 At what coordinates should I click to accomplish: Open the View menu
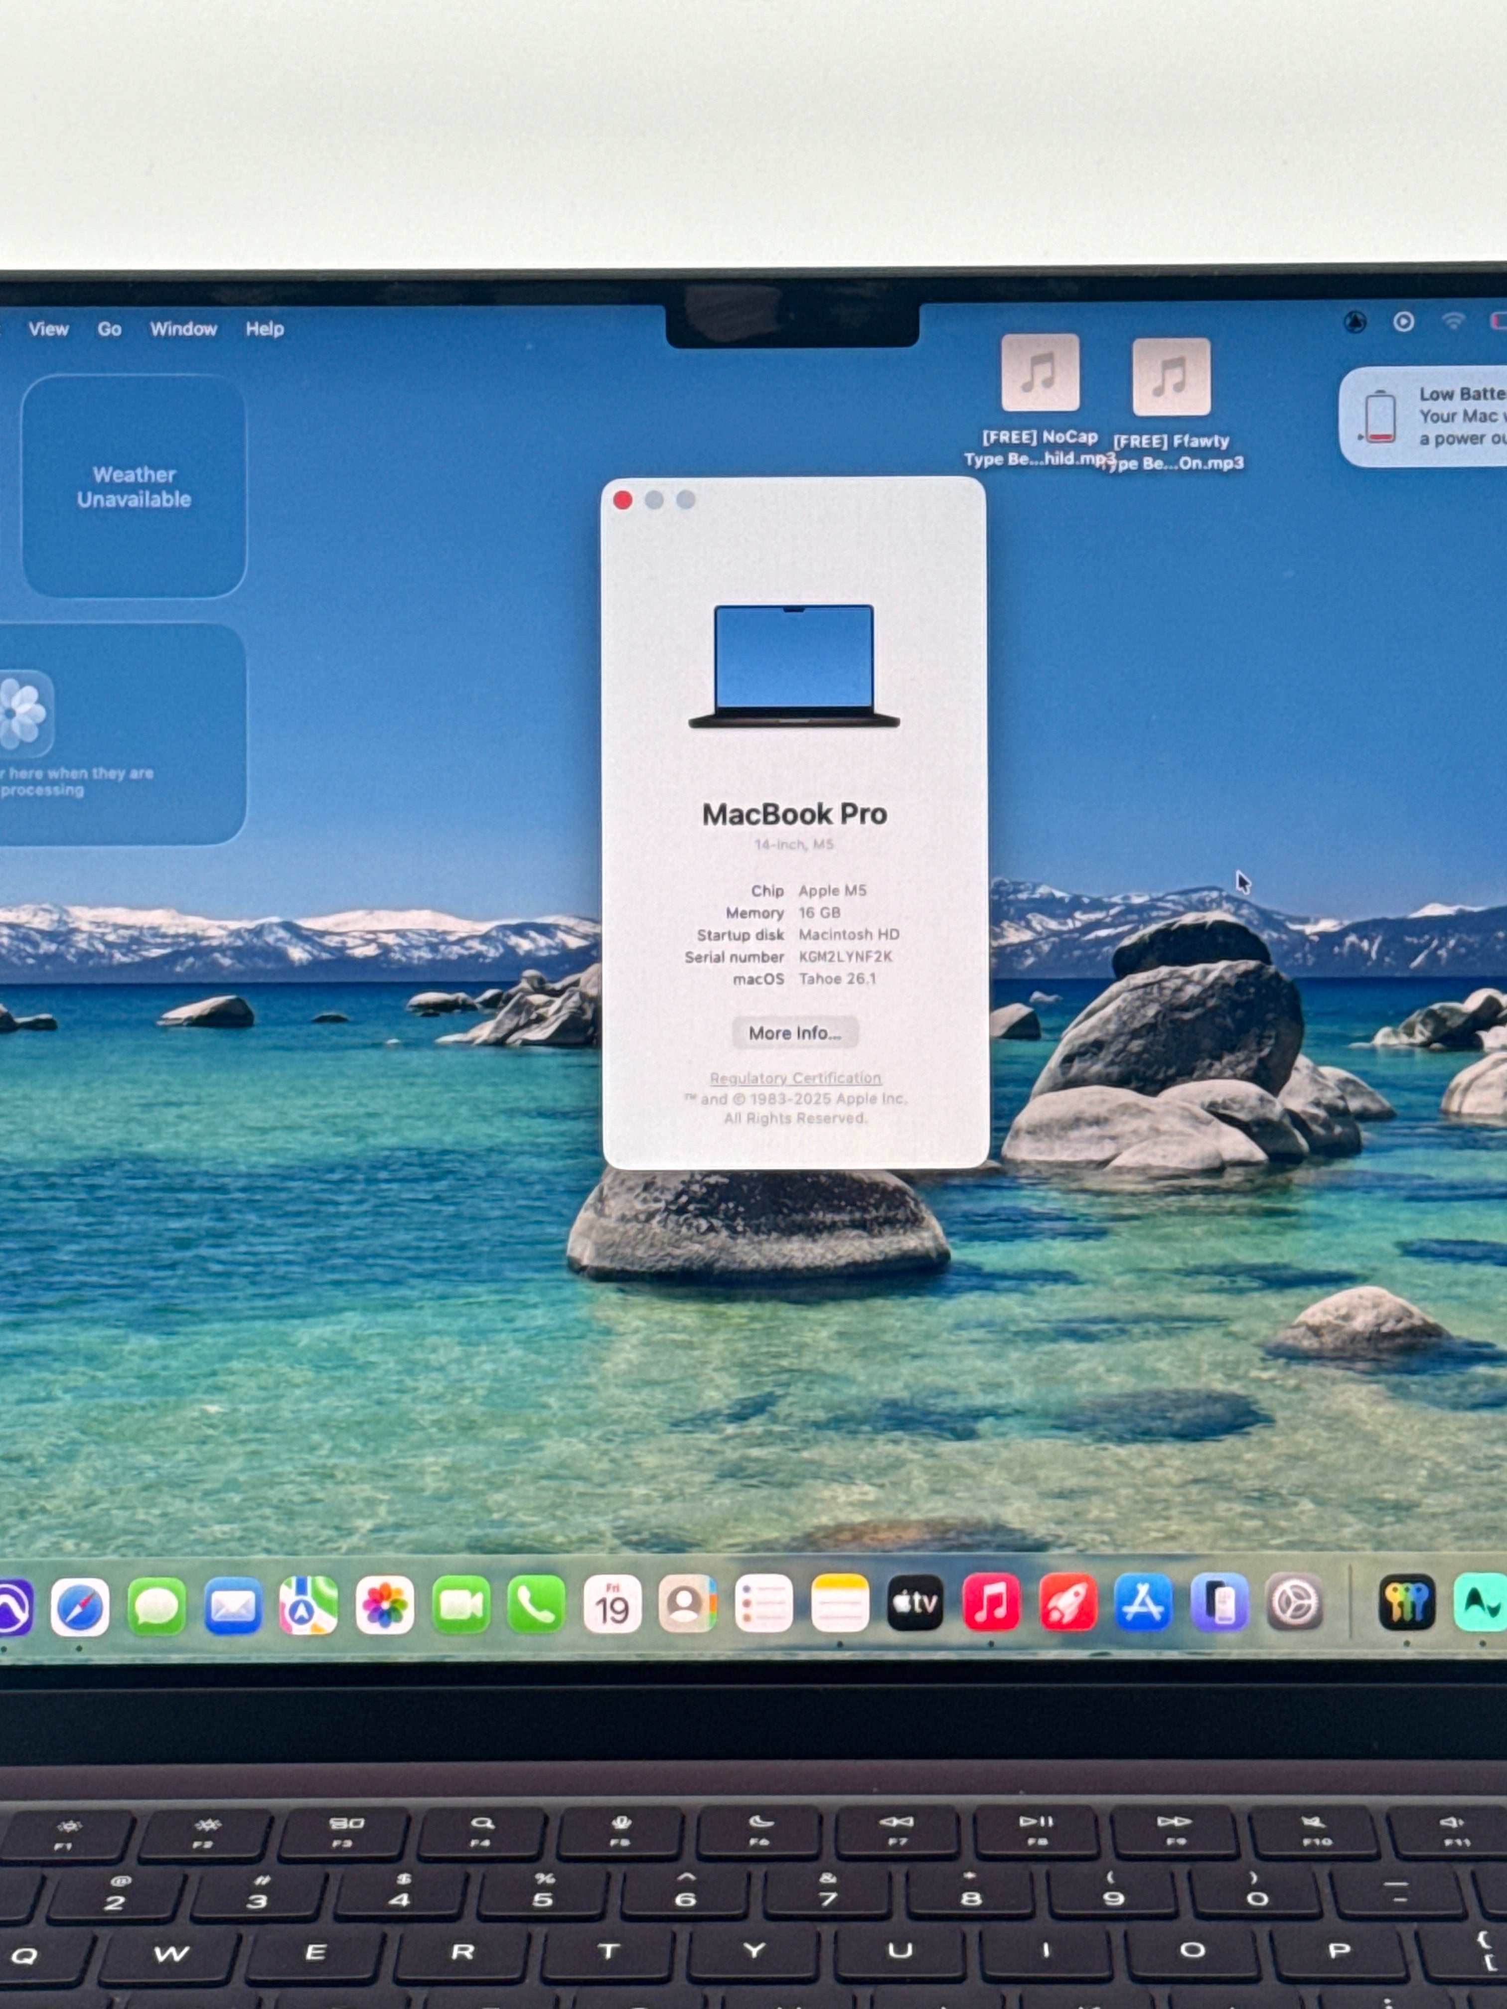click(48, 329)
